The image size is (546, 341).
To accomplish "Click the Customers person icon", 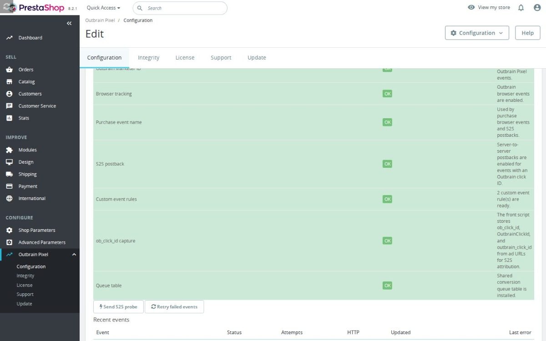I will click(x=9, y=94).
